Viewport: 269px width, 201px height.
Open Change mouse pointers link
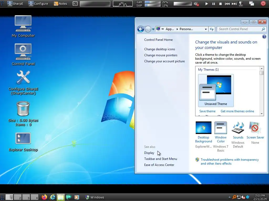[161, 55]
